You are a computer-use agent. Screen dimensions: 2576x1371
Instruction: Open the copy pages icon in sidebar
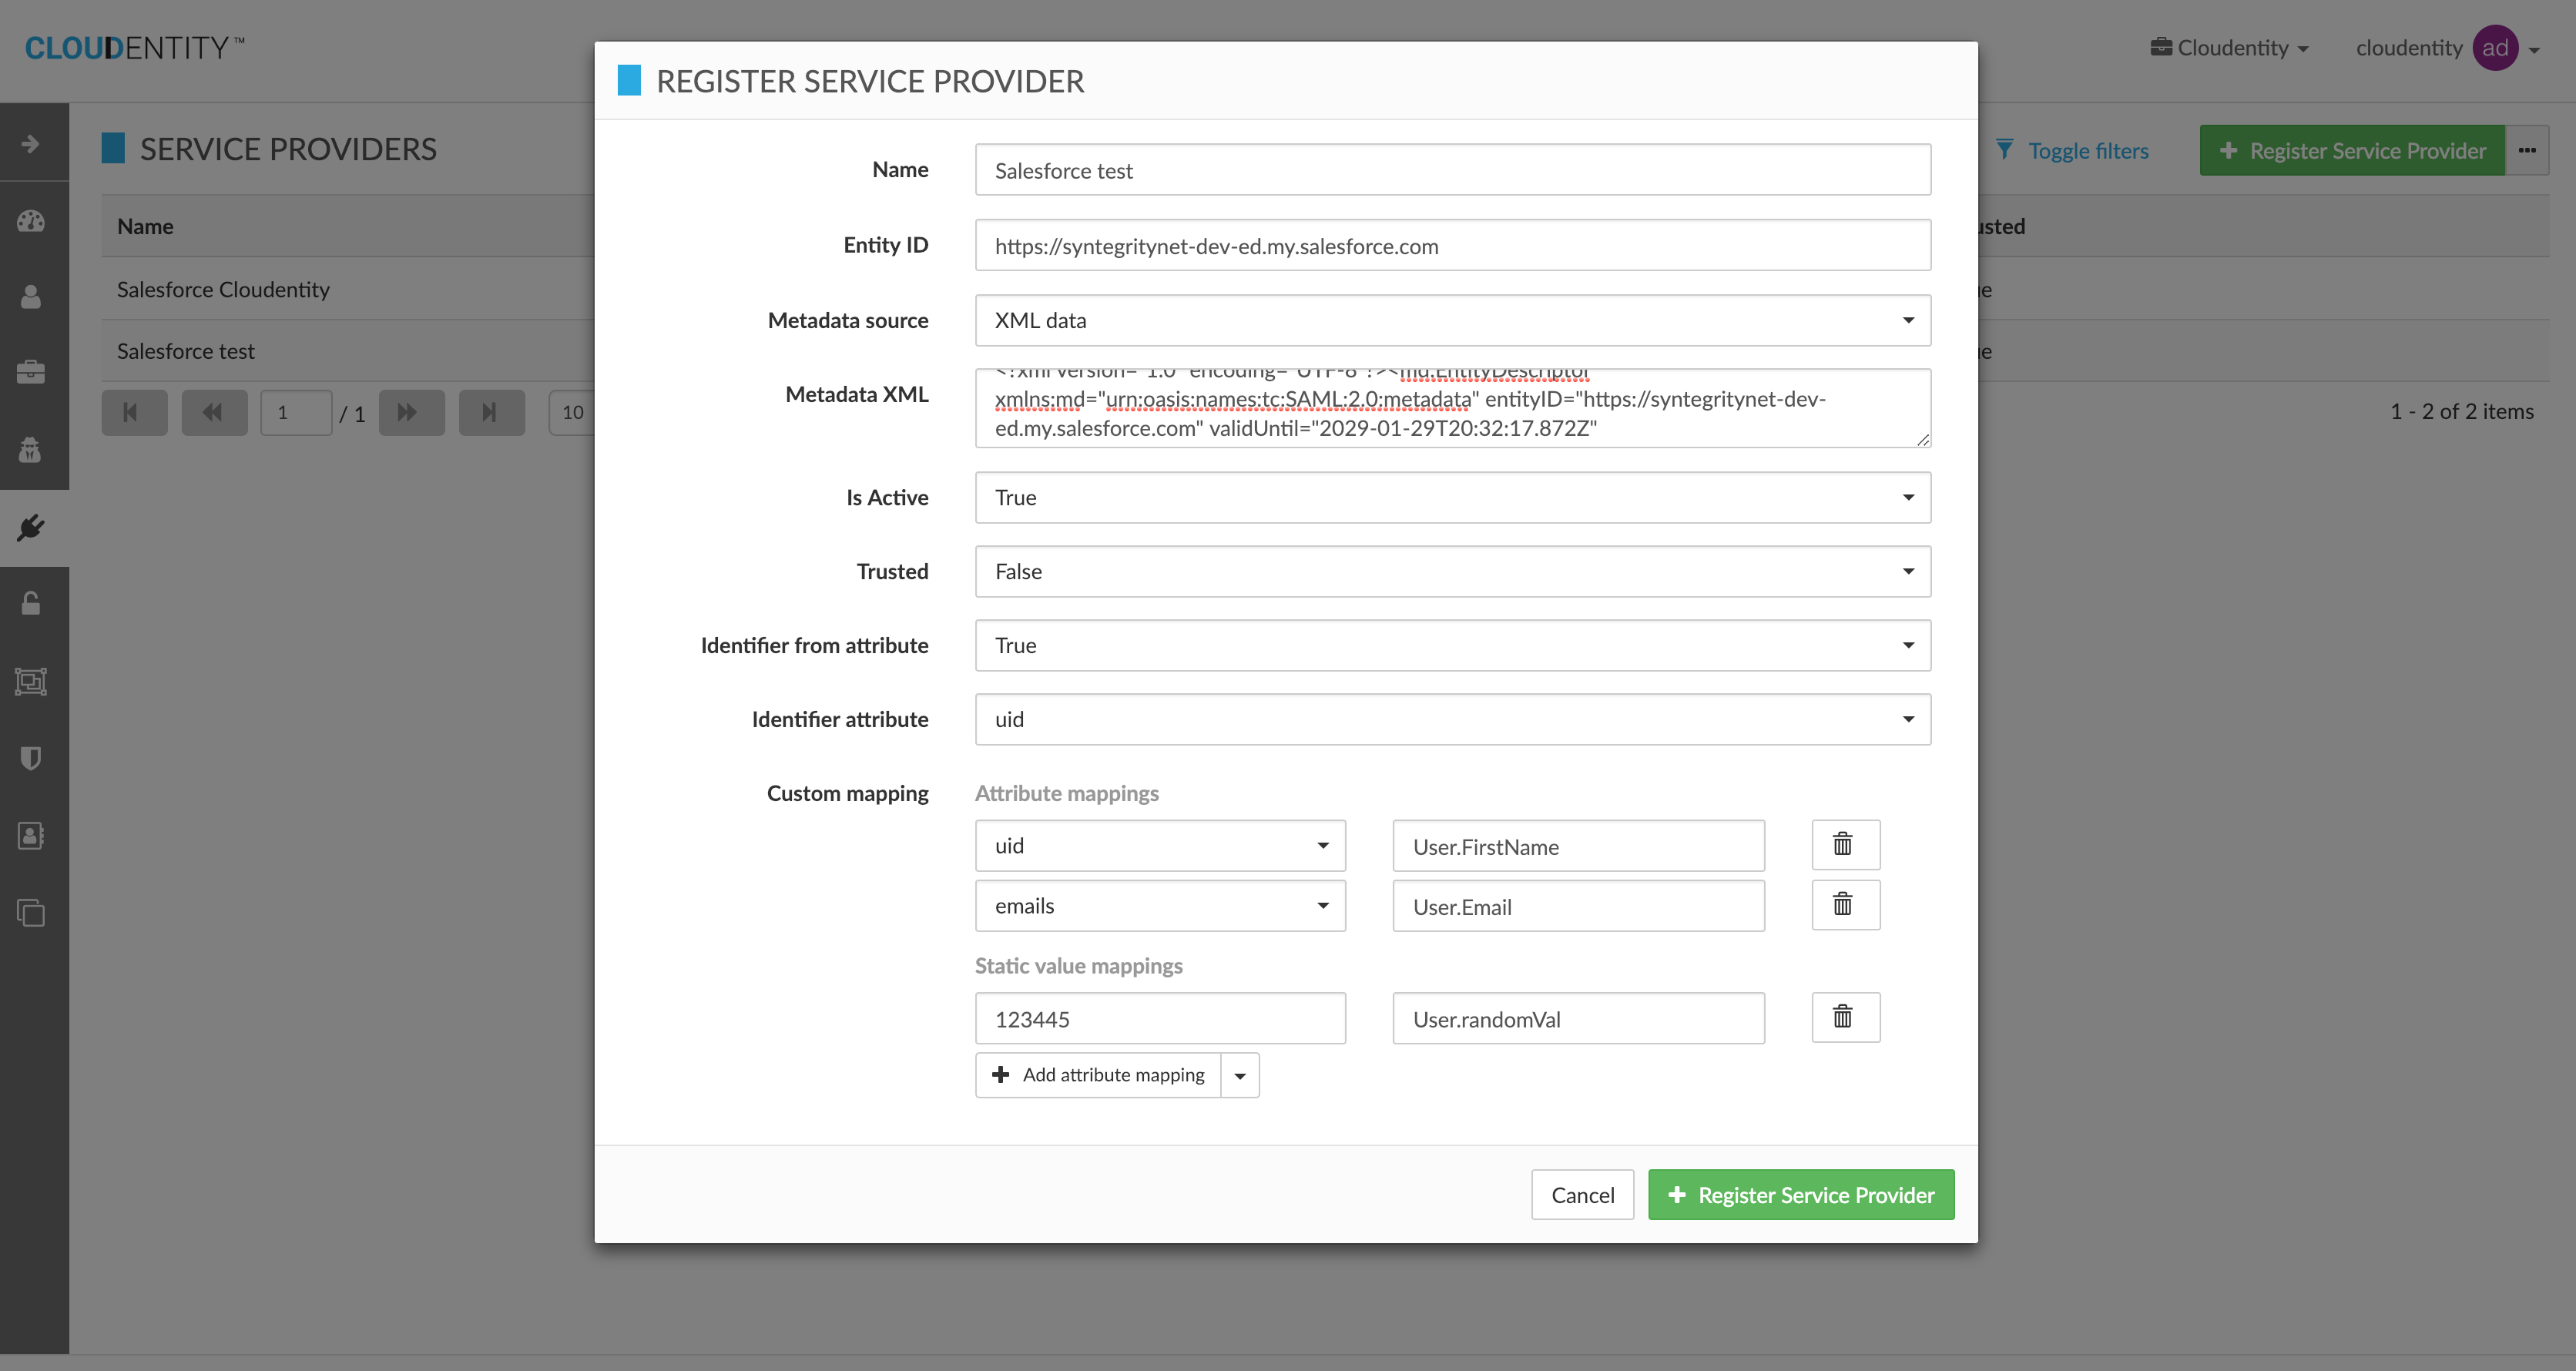pyautogui.click(x=31, y=912)
